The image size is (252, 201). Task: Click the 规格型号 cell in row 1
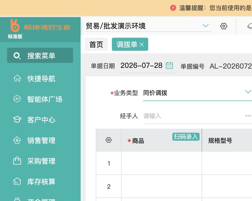click(x=227, y=163)
